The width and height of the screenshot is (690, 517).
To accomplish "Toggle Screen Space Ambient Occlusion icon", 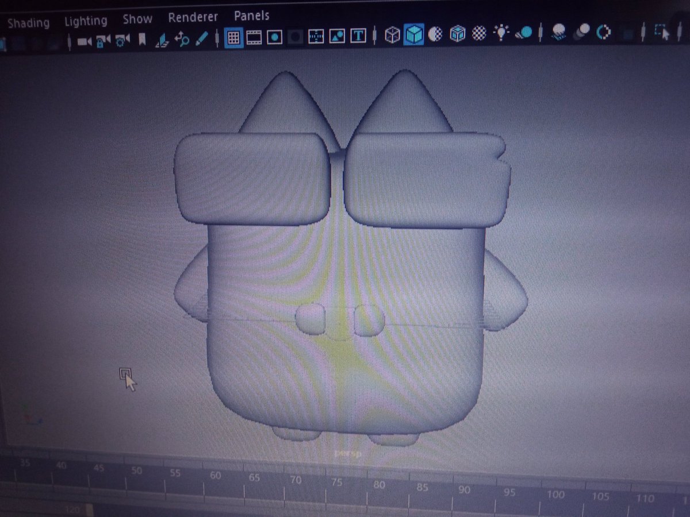I will [x=558, y=32].
